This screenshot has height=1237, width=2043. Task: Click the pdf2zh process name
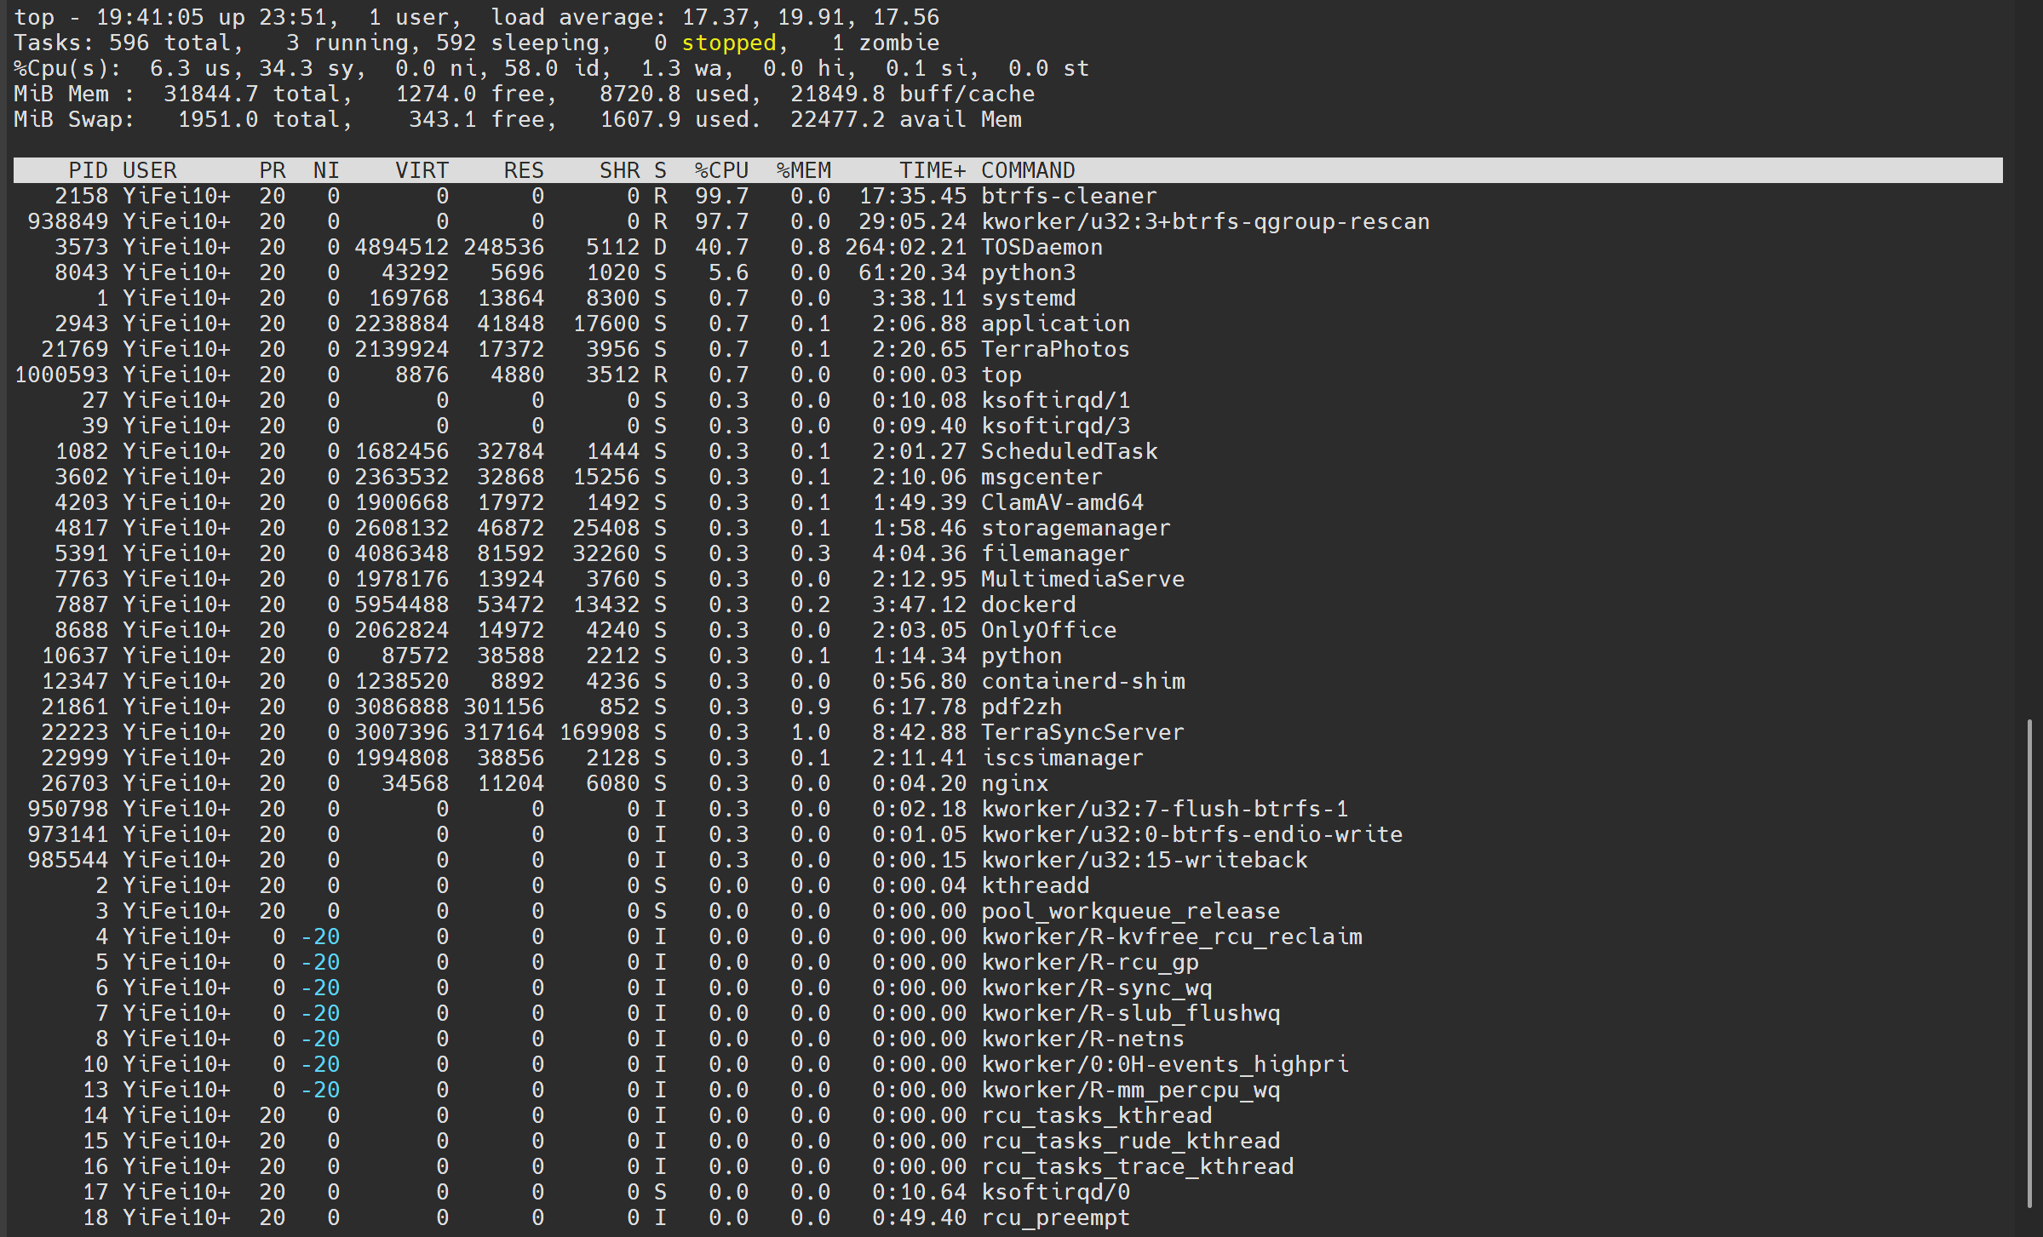point(1020,707)
